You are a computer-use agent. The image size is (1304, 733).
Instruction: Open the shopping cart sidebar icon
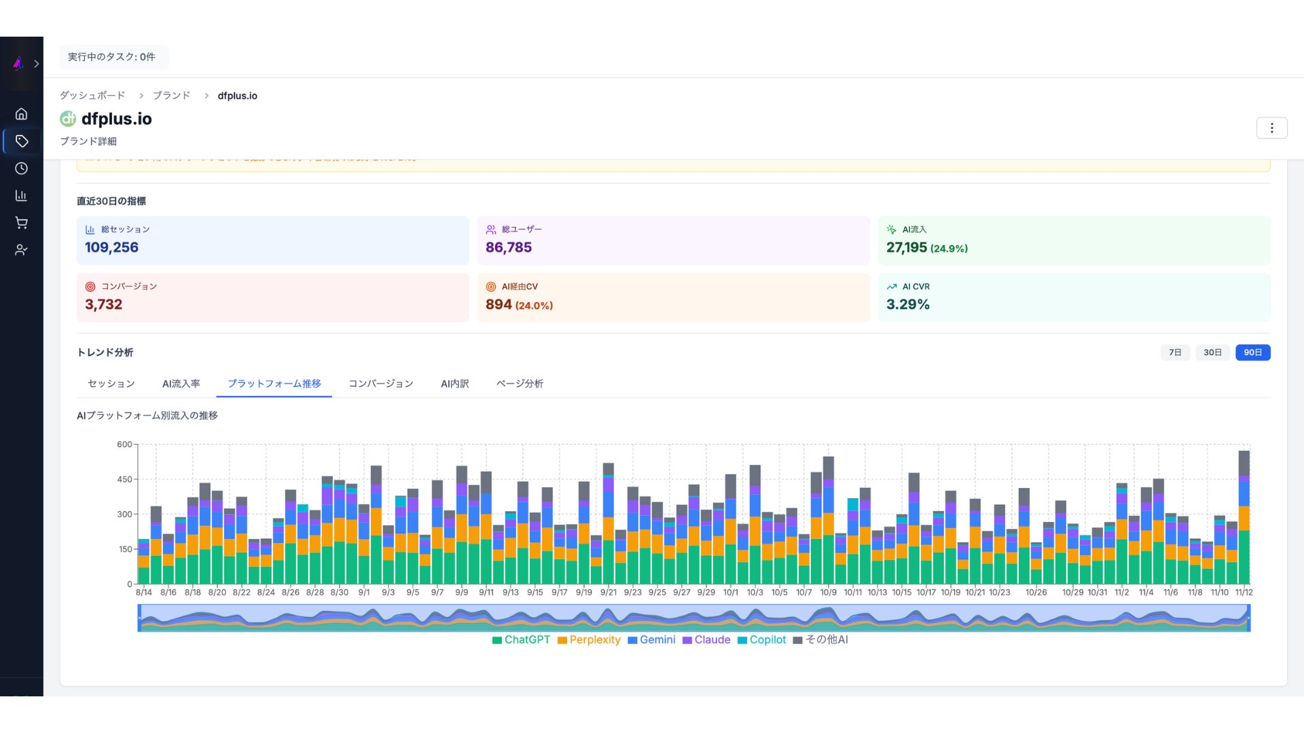pos(21,223)
